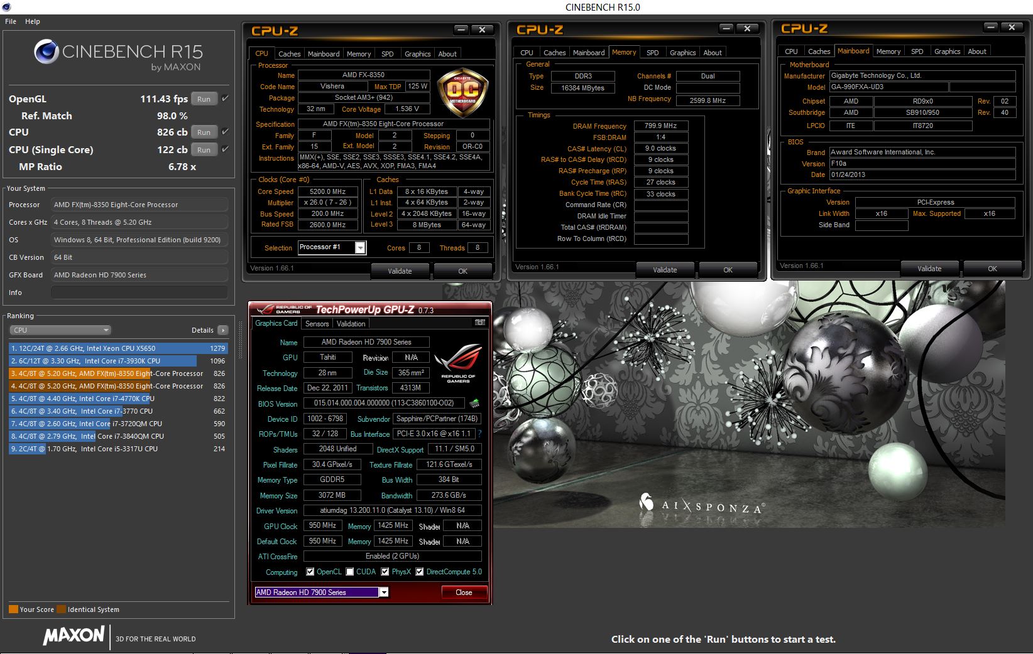The height and width of the screenshot is (654, 1033).
Task: Click the Identical System brown legend swatch
Action: 61,609
